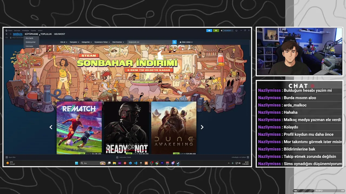Image resolution: width=346 pixels, height=194 pixels.
Task: Open the Görünüm menu
Action: pos(17,30)
